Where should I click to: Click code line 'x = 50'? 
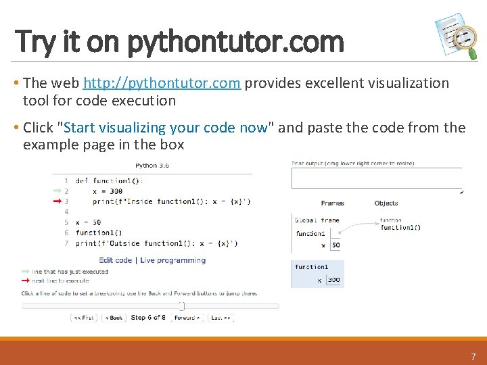coord(88,222)
